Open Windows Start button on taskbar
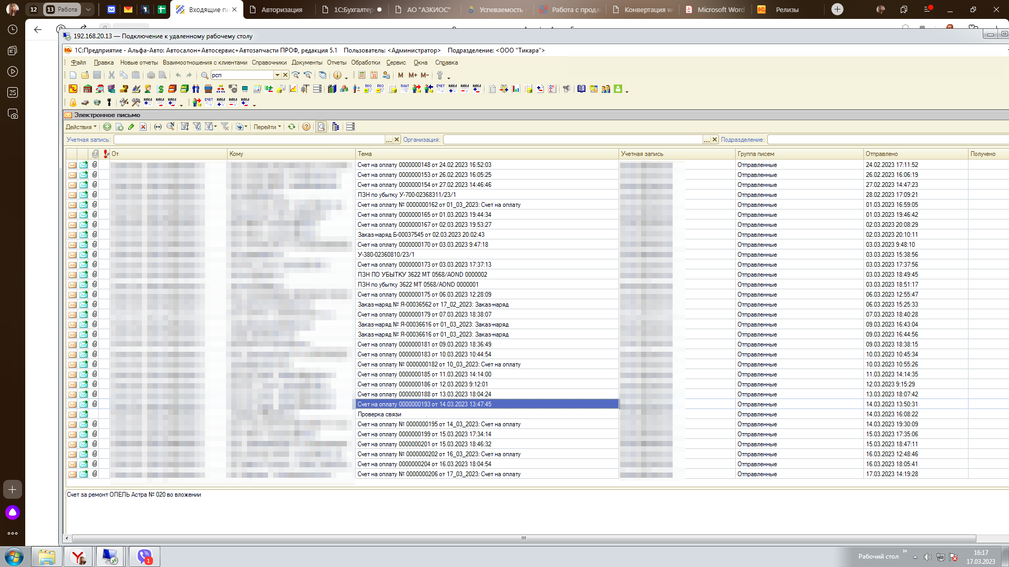 [14, 556]
